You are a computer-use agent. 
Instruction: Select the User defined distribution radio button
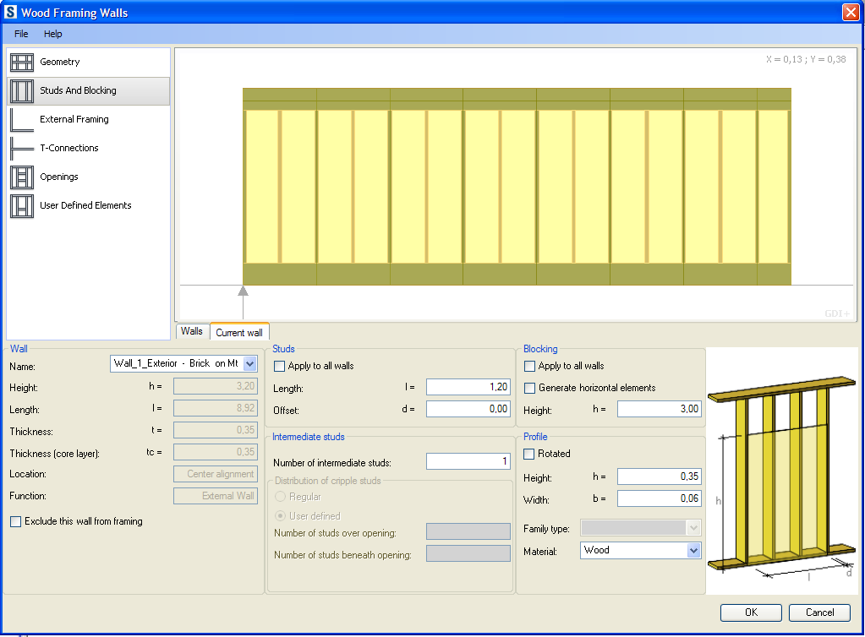pyautogui.click(x=280, y=516)
